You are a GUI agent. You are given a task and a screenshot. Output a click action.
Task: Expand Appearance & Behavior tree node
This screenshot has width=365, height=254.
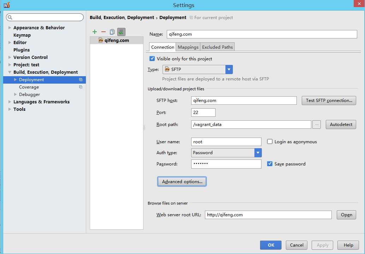(10, 28)
